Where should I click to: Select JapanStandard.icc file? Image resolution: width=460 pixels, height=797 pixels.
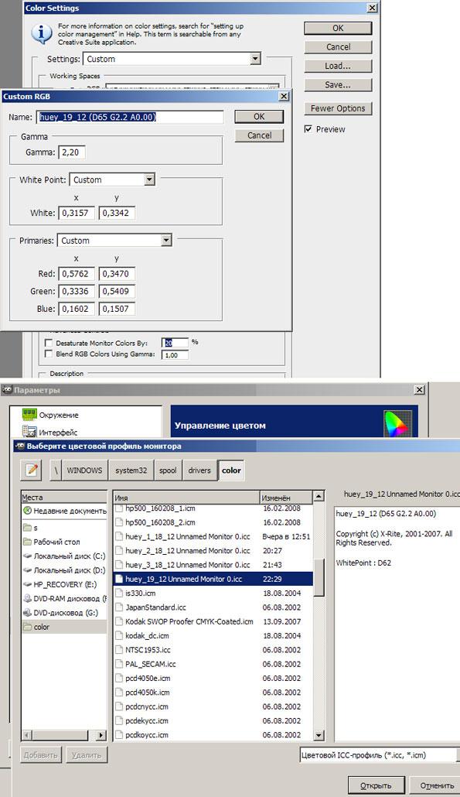click(213, 607)
